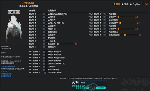
Task: Enable the 快速射击 checkbox
Action: pos(44,38)
